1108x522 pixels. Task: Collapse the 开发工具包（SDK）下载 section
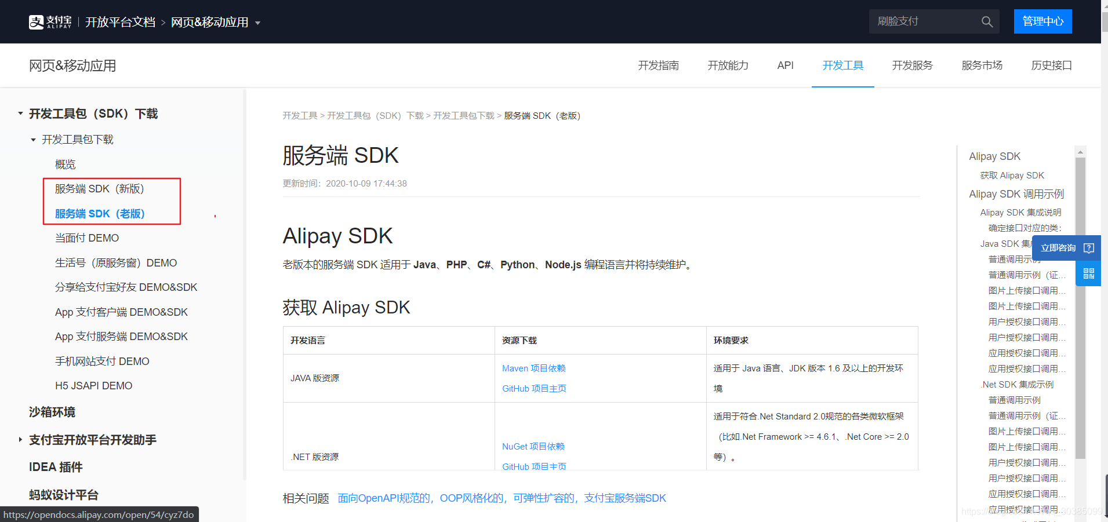[20, 114]
